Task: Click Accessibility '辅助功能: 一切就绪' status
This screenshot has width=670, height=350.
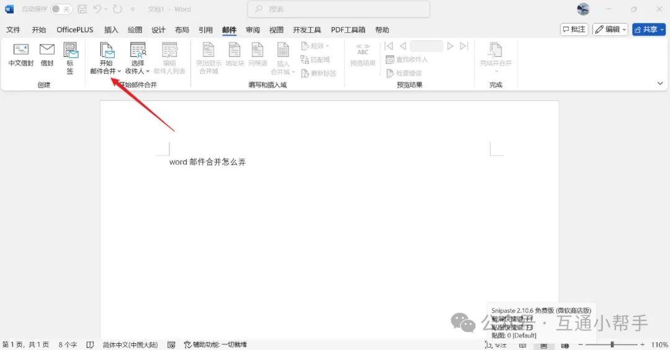Action: [x=215, y=344]
